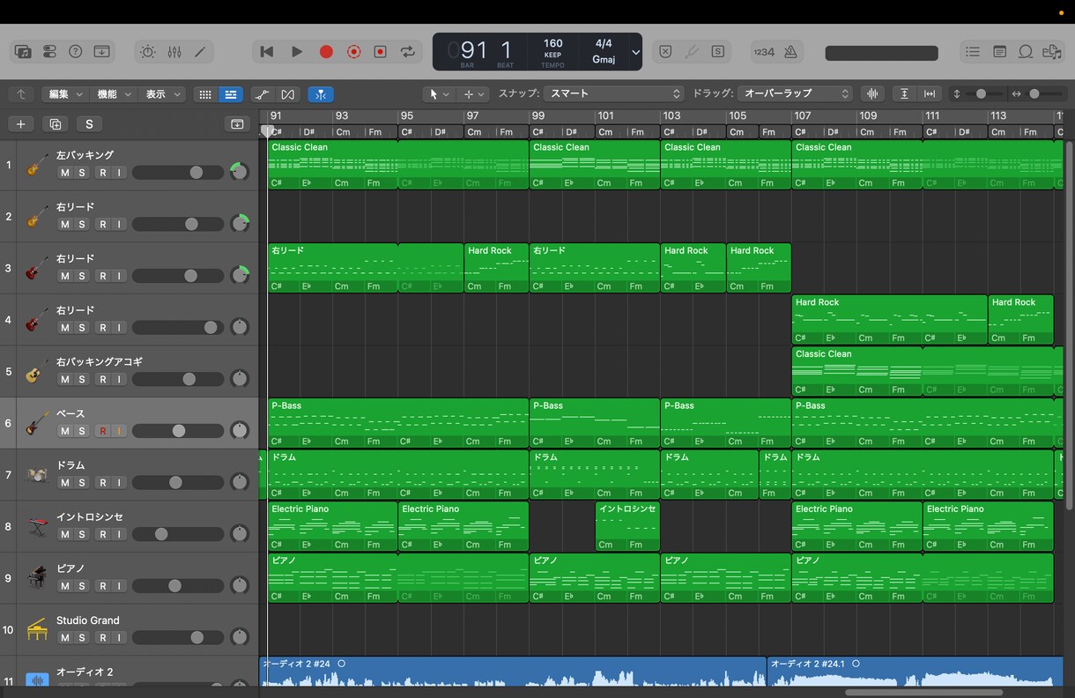Toggle horizontal auto zoom
The image size is (1075, 698).
[x=930, y=93]
